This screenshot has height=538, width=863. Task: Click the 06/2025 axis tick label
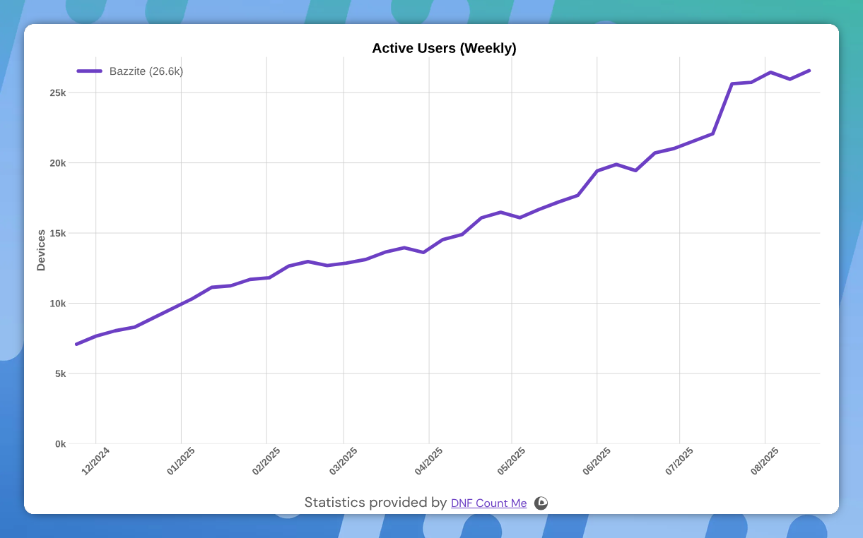coord(596,460)
